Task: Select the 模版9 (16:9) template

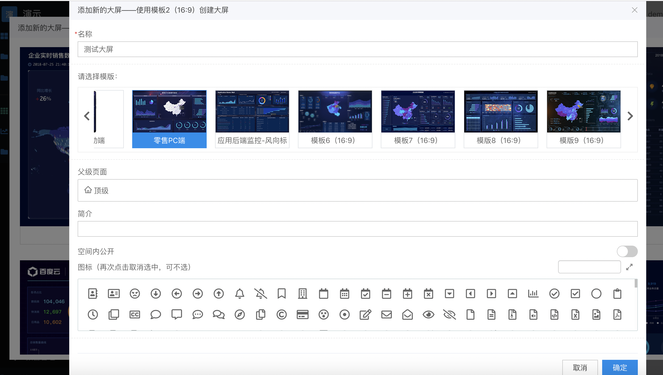Action: (584, 119)
